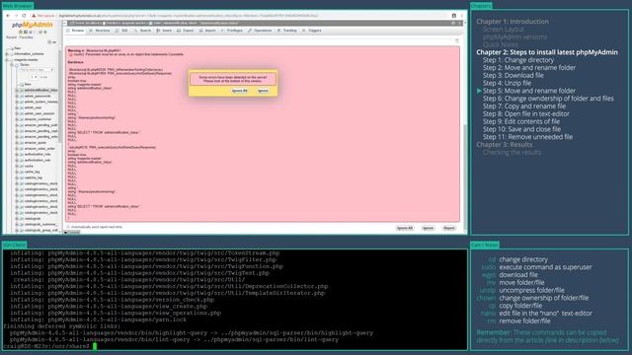632x355 pixels.
Task: Open the Search tab
Action: click(x=142, y=31)
